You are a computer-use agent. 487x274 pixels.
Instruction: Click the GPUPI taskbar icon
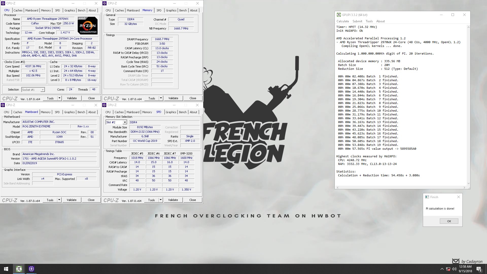click(x=19, y=269)
